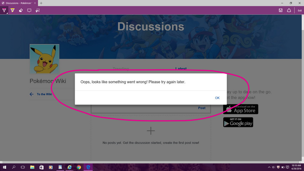Click the vertical page scrollbar
Image resolution: width=304 pixels, height=171 pixels.
303,88
